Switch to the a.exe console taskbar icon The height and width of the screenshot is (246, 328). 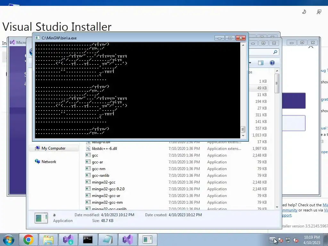tap(147, 240)
